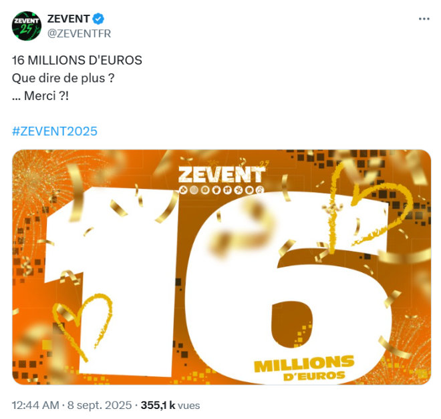Screen dimensions: 441x419
Task: Click the blue verified badge
Action: (x=98, y=19)
